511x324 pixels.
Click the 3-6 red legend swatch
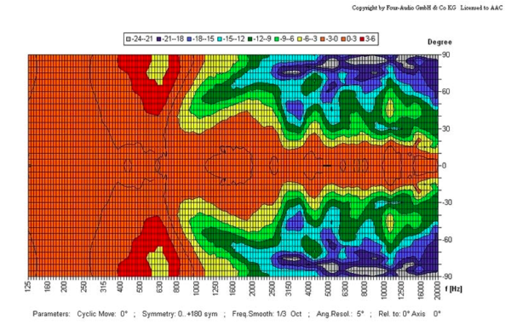click(x=362, y=39)
